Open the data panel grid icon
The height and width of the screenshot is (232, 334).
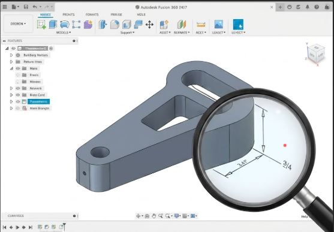point(5,7)
